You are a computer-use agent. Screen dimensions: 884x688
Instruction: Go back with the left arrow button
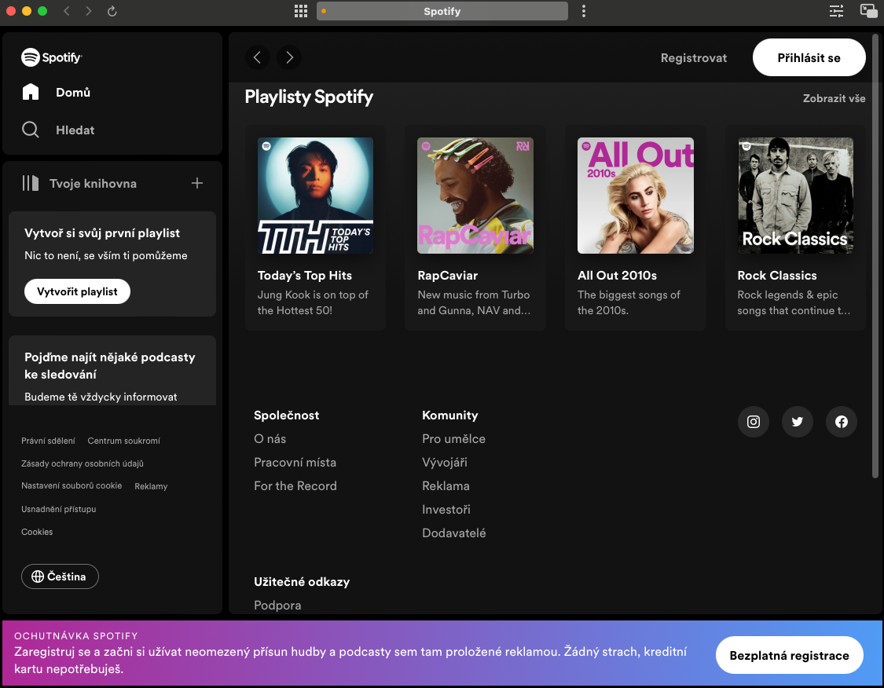tap(257, 57)
